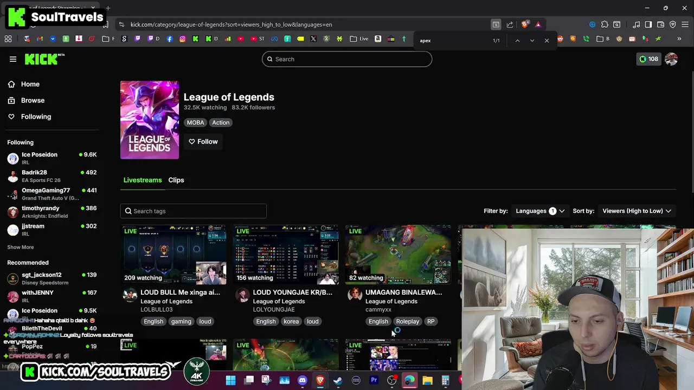Open the Live bookmarks folder

(359, 39)
